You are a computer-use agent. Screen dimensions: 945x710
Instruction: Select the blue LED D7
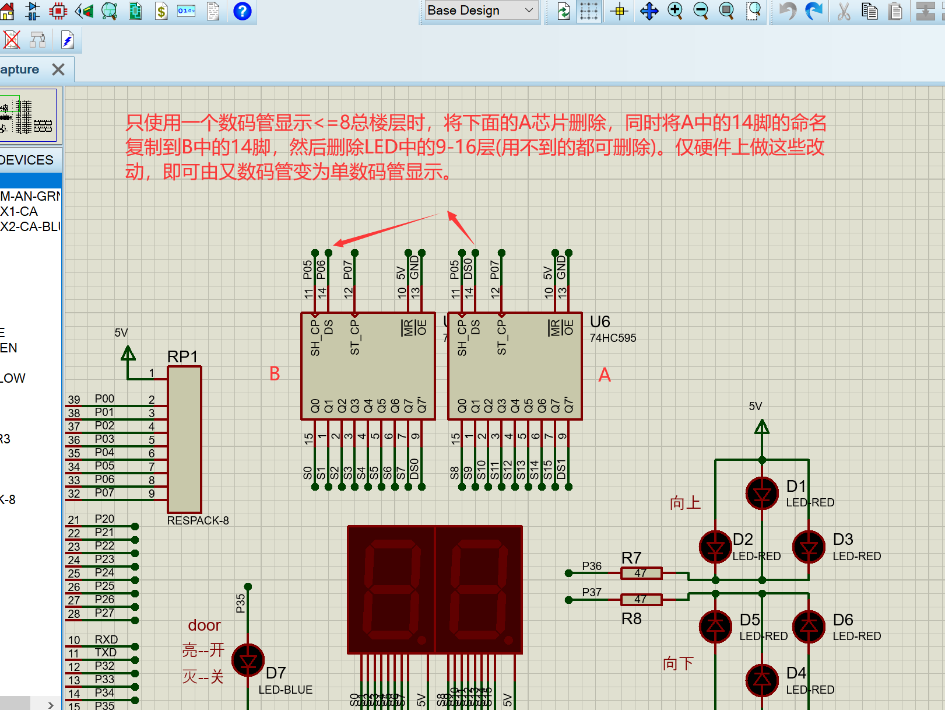(248, 660)
